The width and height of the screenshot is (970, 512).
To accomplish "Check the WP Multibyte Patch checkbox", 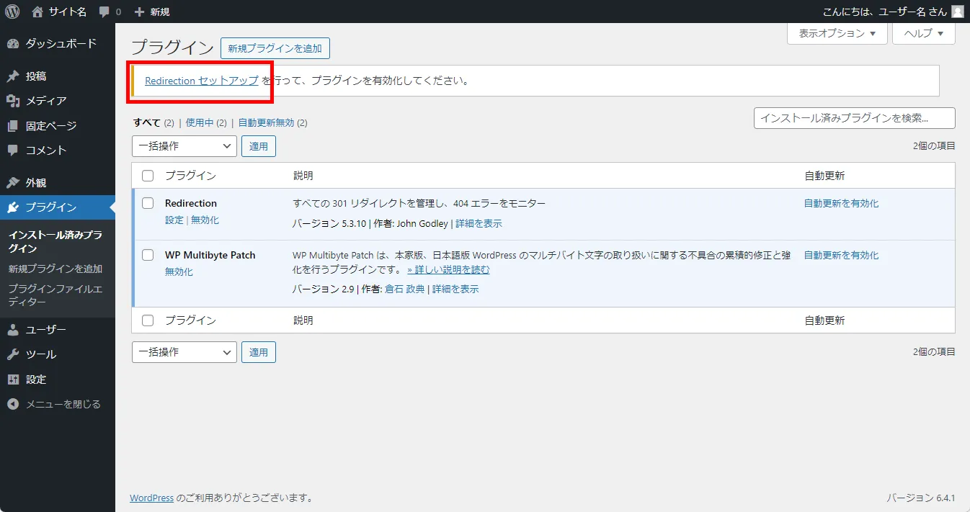I will pyautogui.click(x=148, y=255).
